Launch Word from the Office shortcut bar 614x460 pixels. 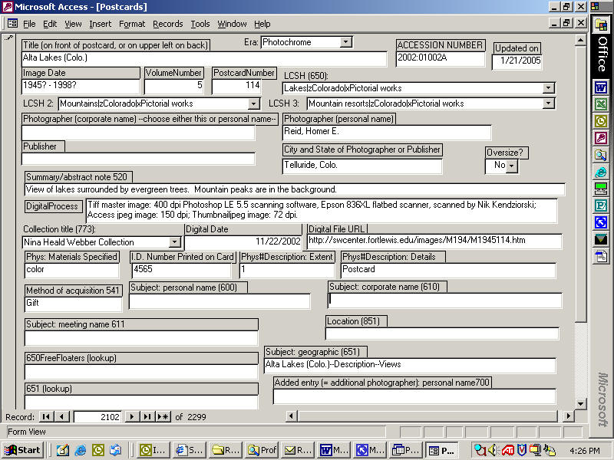tap(601, 87)
